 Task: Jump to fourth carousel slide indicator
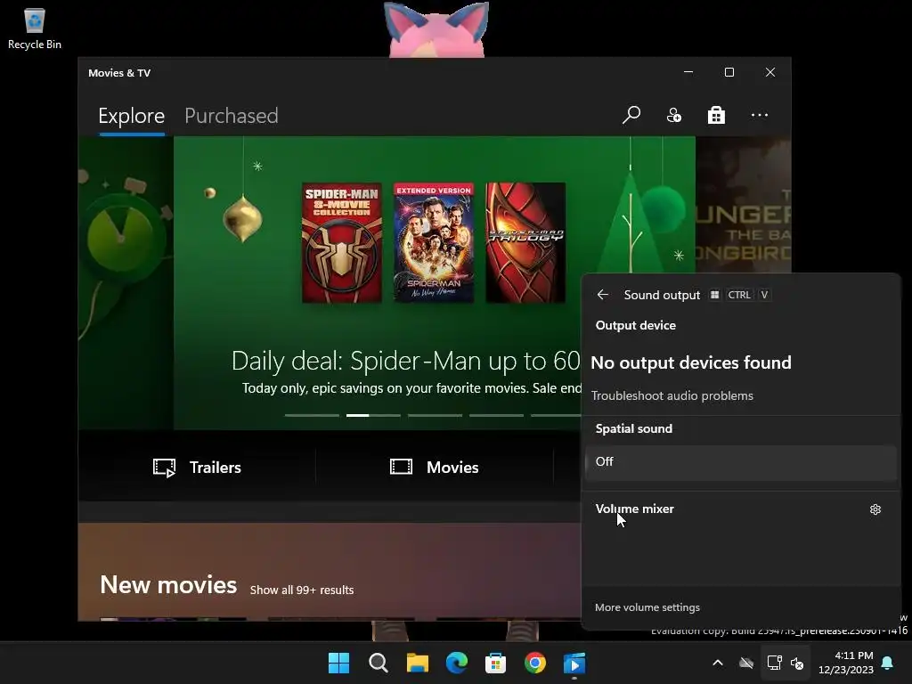point(497,415)
